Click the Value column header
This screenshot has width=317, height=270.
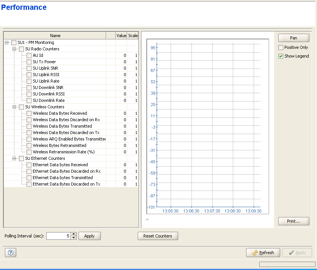pyautogui.click(x=121, y=36)
